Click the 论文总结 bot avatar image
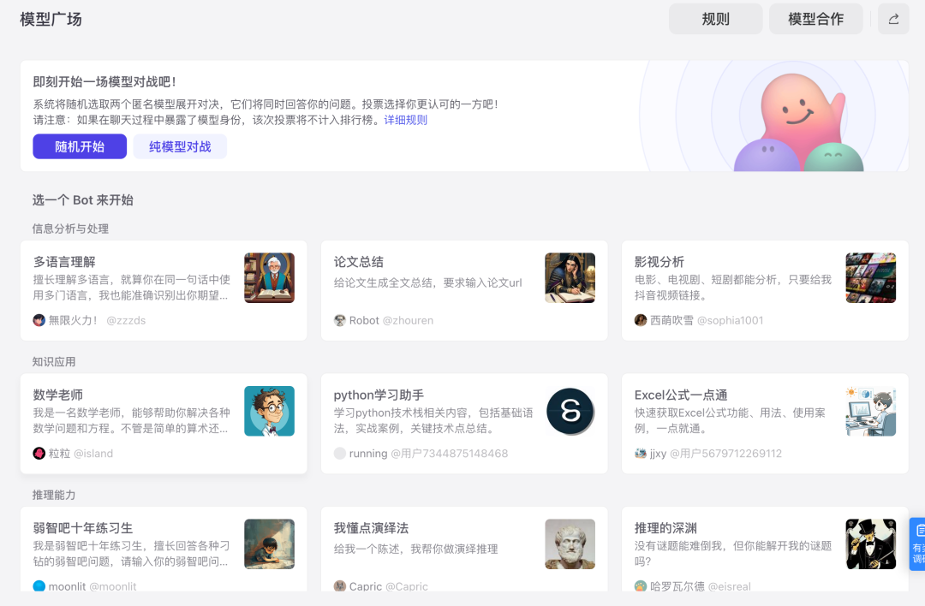This screenshot has height=606, width=925. point(570,278)
